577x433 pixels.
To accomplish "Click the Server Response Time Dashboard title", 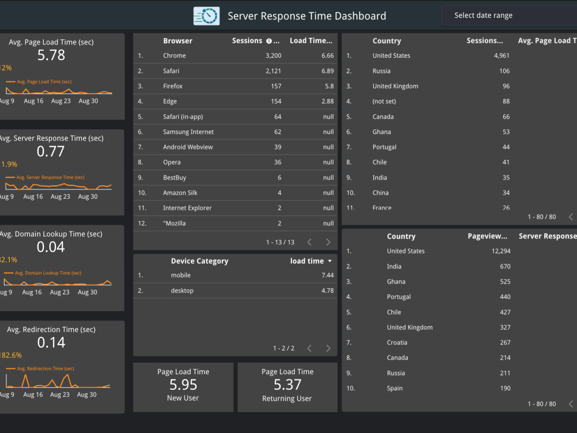I will click(307, 16).
